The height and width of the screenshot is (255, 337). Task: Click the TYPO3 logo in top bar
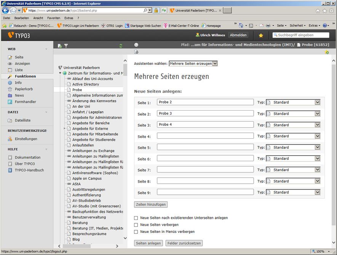pos(19,35)
